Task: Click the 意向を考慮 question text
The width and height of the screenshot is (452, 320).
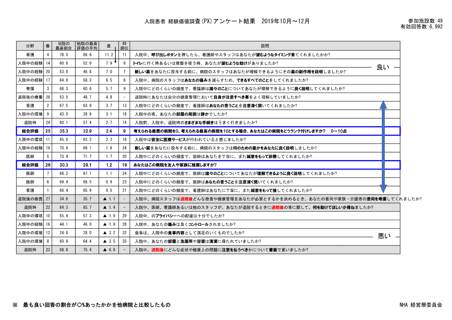Action: click(x=278, y=199)
